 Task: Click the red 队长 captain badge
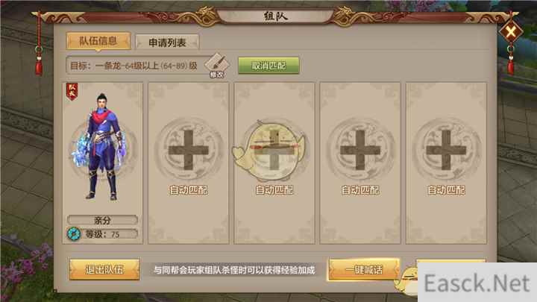[72, 92]
